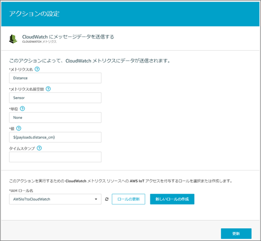Click the *IAM ロール名 label

(21, 191)
